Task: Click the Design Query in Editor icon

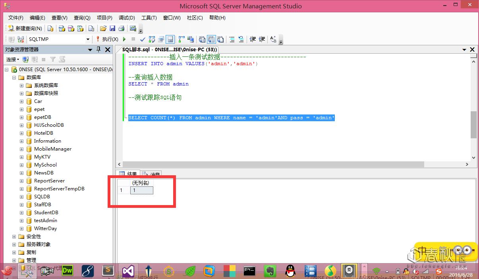Action: pyautogui.click(x=161, y=39)
